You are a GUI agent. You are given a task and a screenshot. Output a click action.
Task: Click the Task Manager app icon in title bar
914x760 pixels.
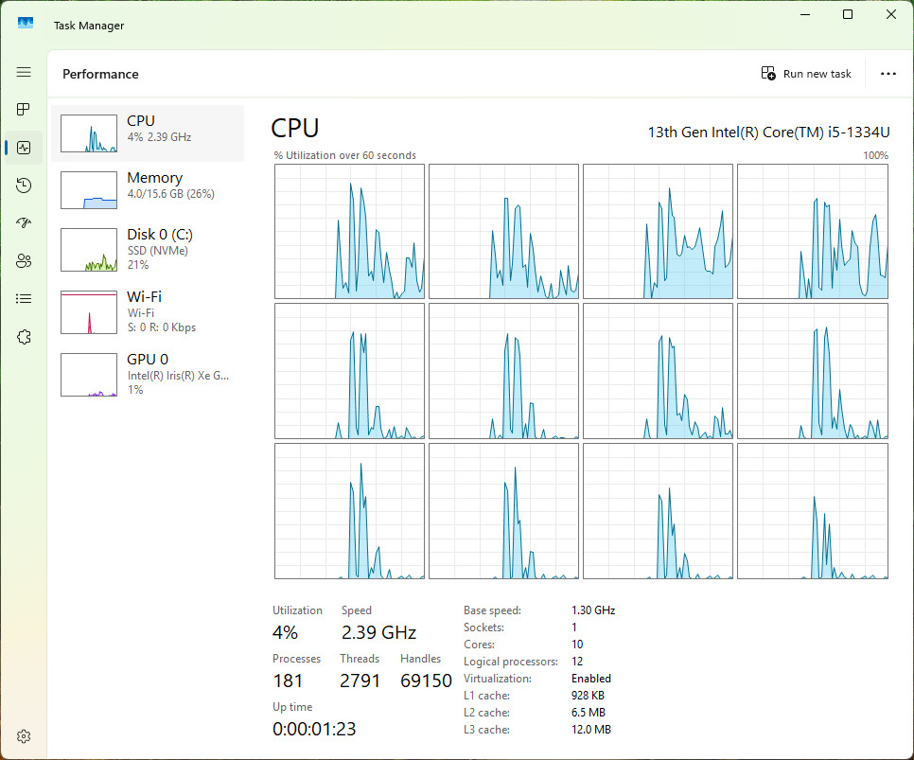(x=25, y=24)
